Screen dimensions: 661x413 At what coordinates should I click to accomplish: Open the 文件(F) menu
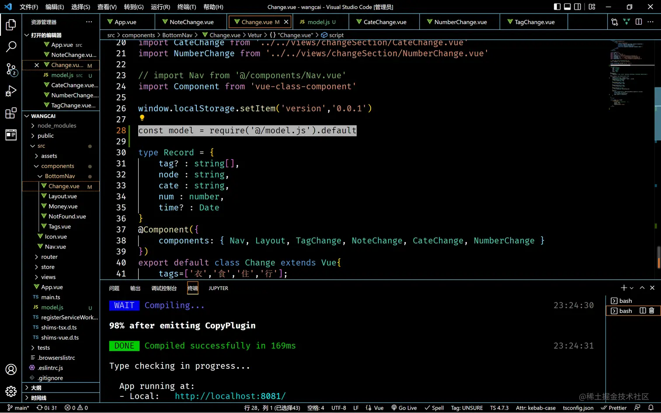[x=29, y=7]
